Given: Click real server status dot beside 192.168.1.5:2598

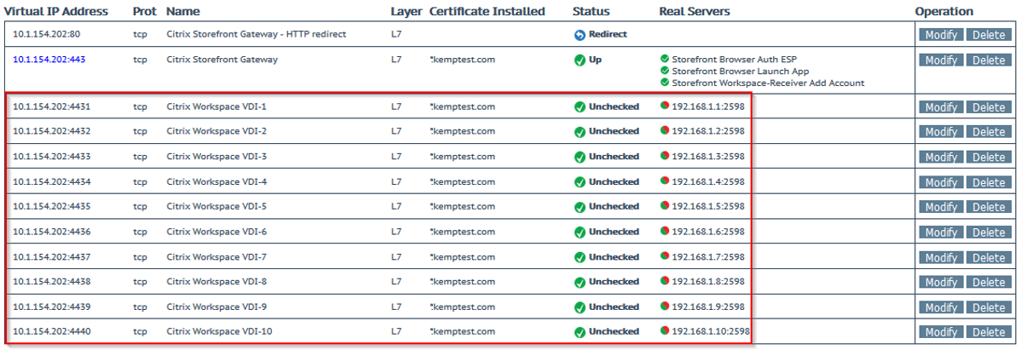Looking at the screenshot, I should pyautogui.click(x=665, y=205).
